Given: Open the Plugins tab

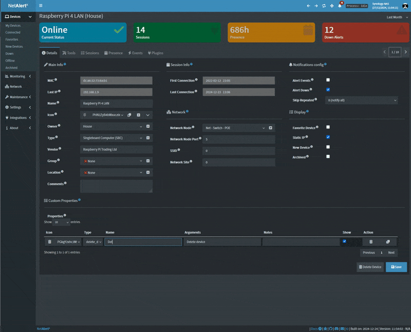Looking at the screenshot, I should click(x=156, y=53).
